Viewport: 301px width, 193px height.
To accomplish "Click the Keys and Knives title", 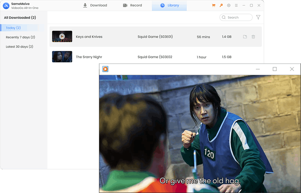I will (89, 36).
